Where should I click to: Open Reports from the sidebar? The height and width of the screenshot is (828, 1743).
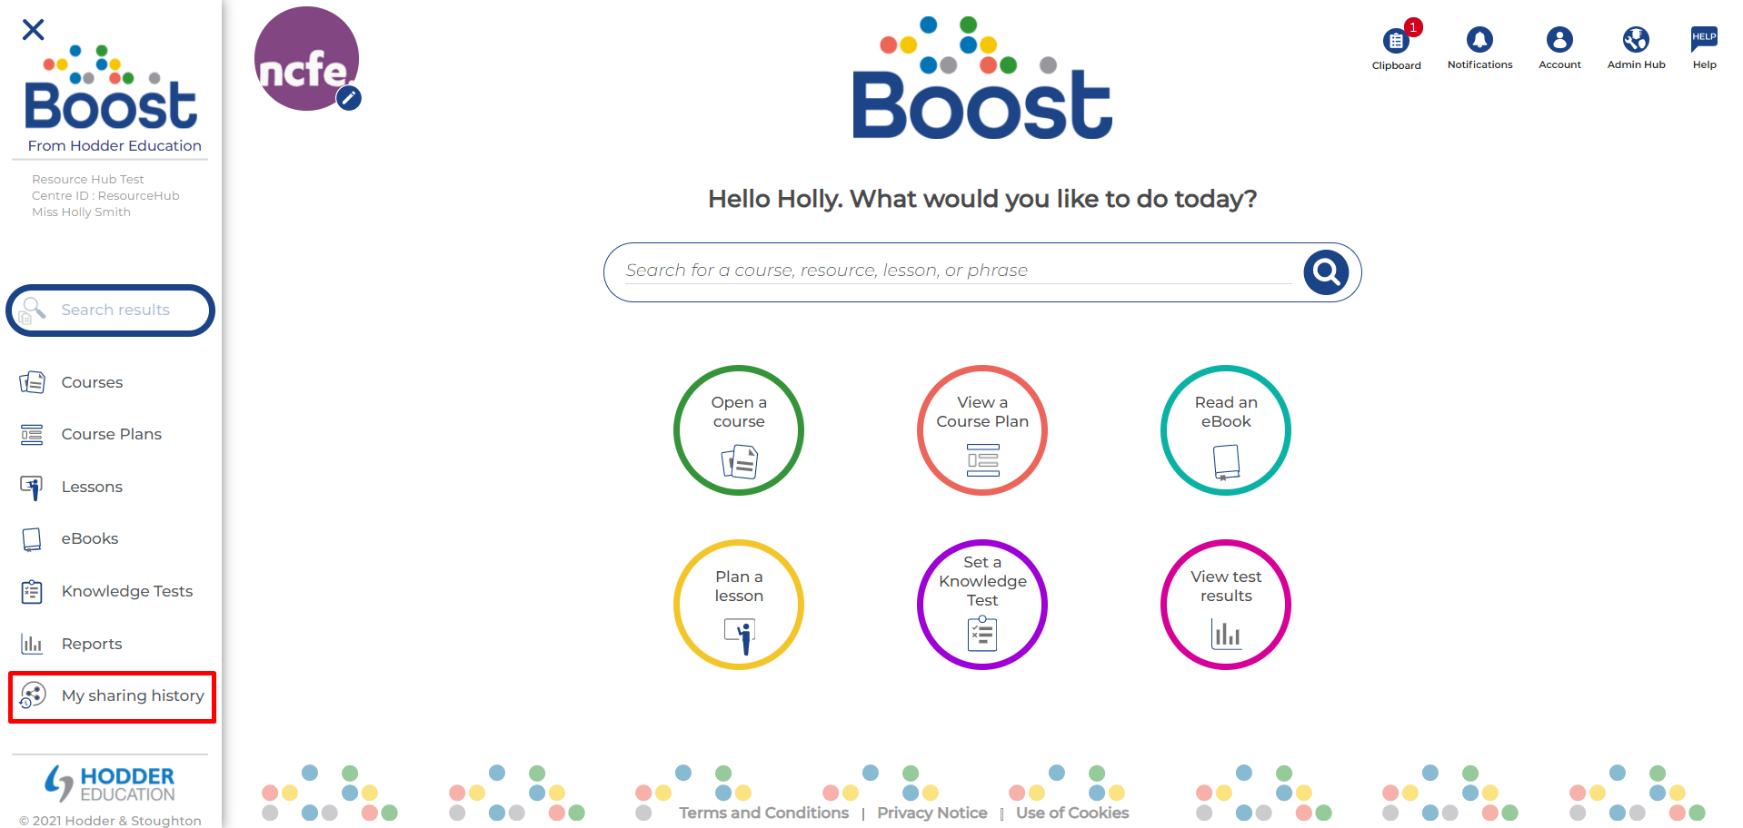tap(91, 644)
